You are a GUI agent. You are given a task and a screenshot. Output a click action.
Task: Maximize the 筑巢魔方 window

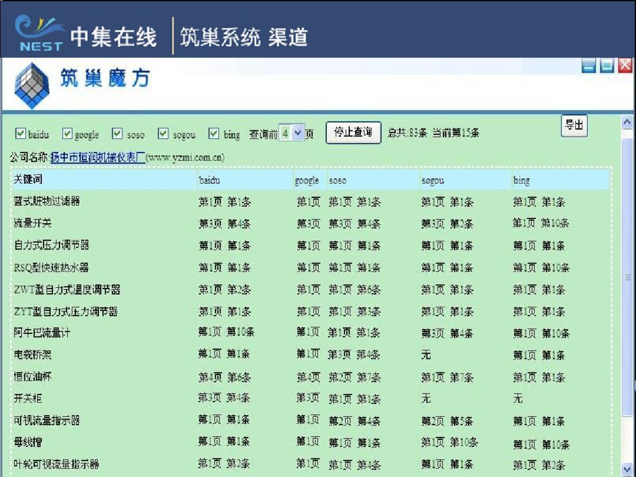[607, 66]
